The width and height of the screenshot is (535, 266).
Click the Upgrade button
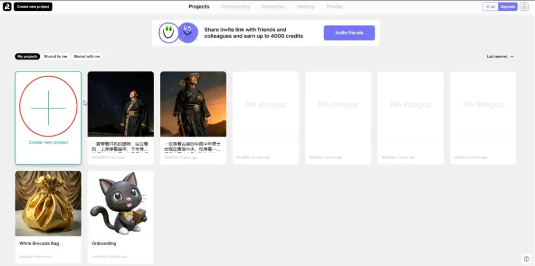[x=507, y=7]
